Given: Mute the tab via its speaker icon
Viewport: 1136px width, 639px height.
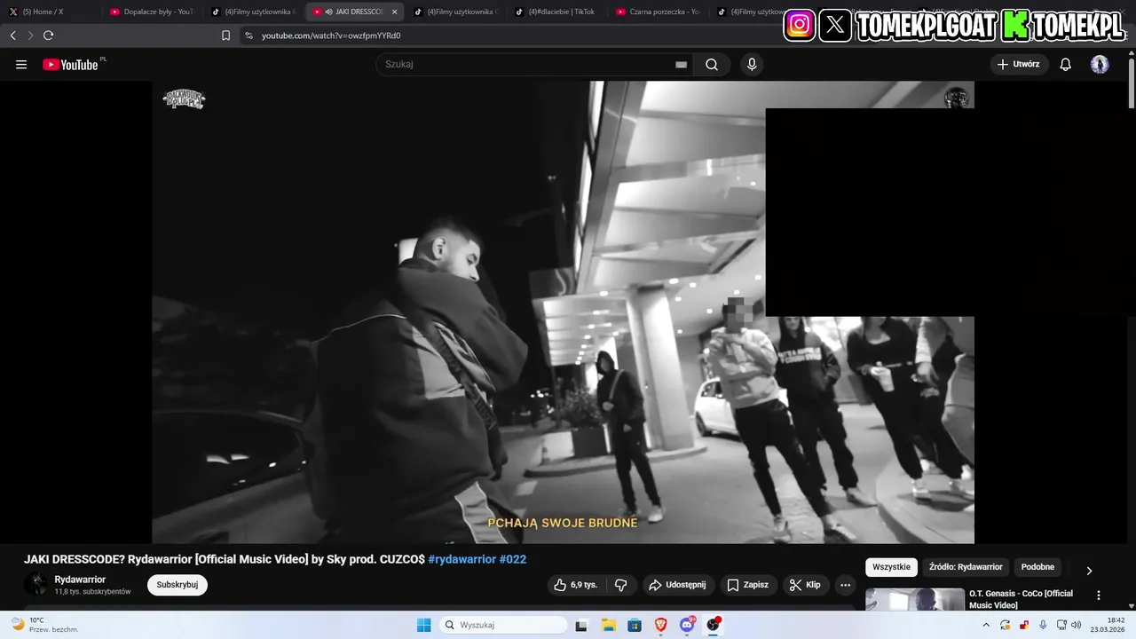Looking at the screenshot, I should pyautogui.click(x=329, y=12).
